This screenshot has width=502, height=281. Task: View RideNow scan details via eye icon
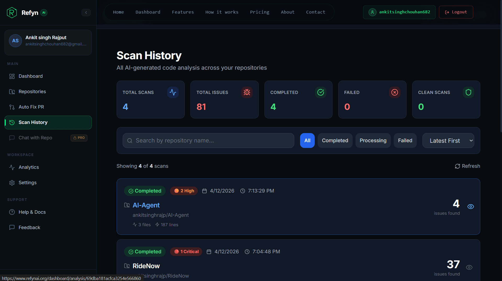pyautogui.click(x=469, y=267)
